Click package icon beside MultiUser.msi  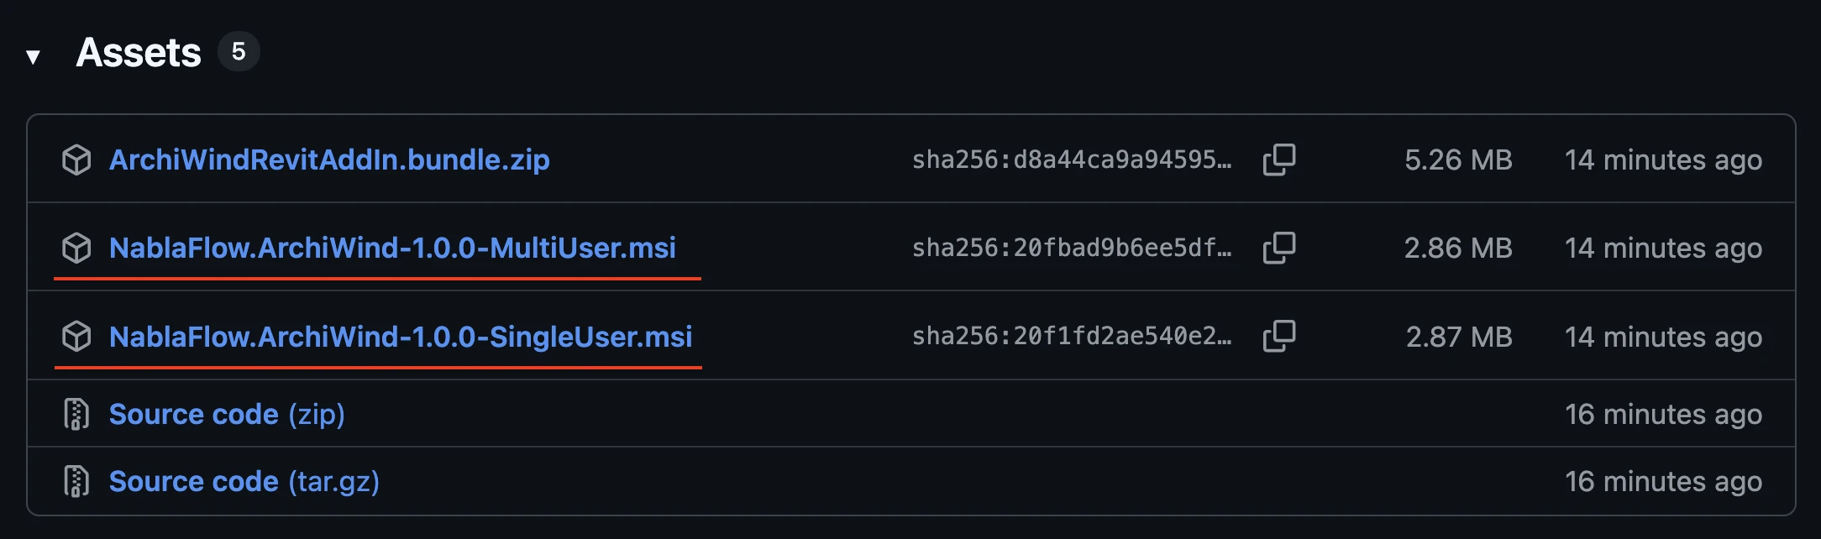(x=76, y=248)
